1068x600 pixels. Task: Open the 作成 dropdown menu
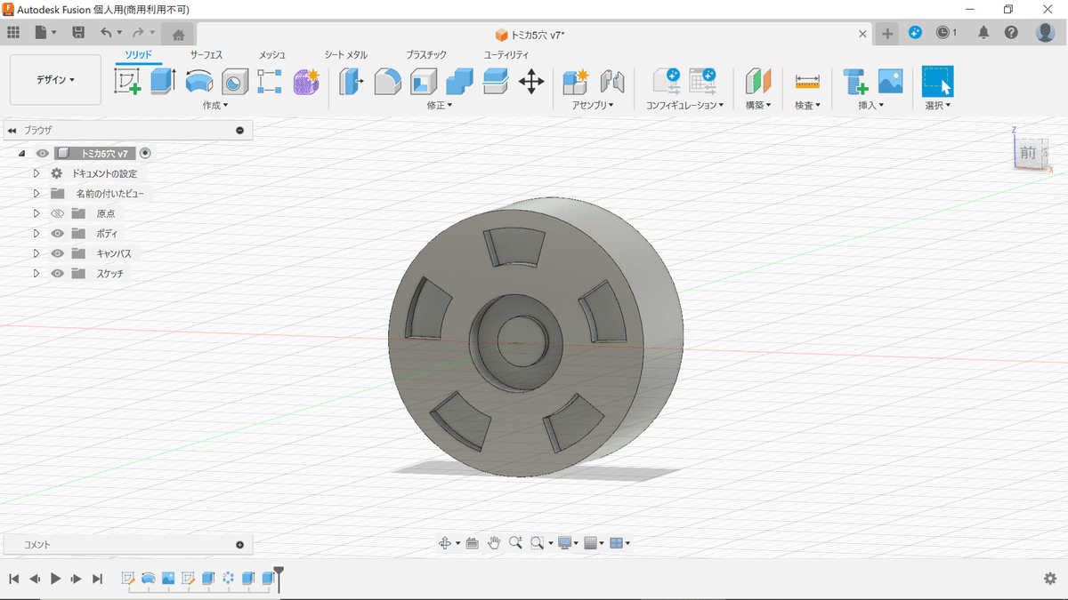(x=215, y=105)
